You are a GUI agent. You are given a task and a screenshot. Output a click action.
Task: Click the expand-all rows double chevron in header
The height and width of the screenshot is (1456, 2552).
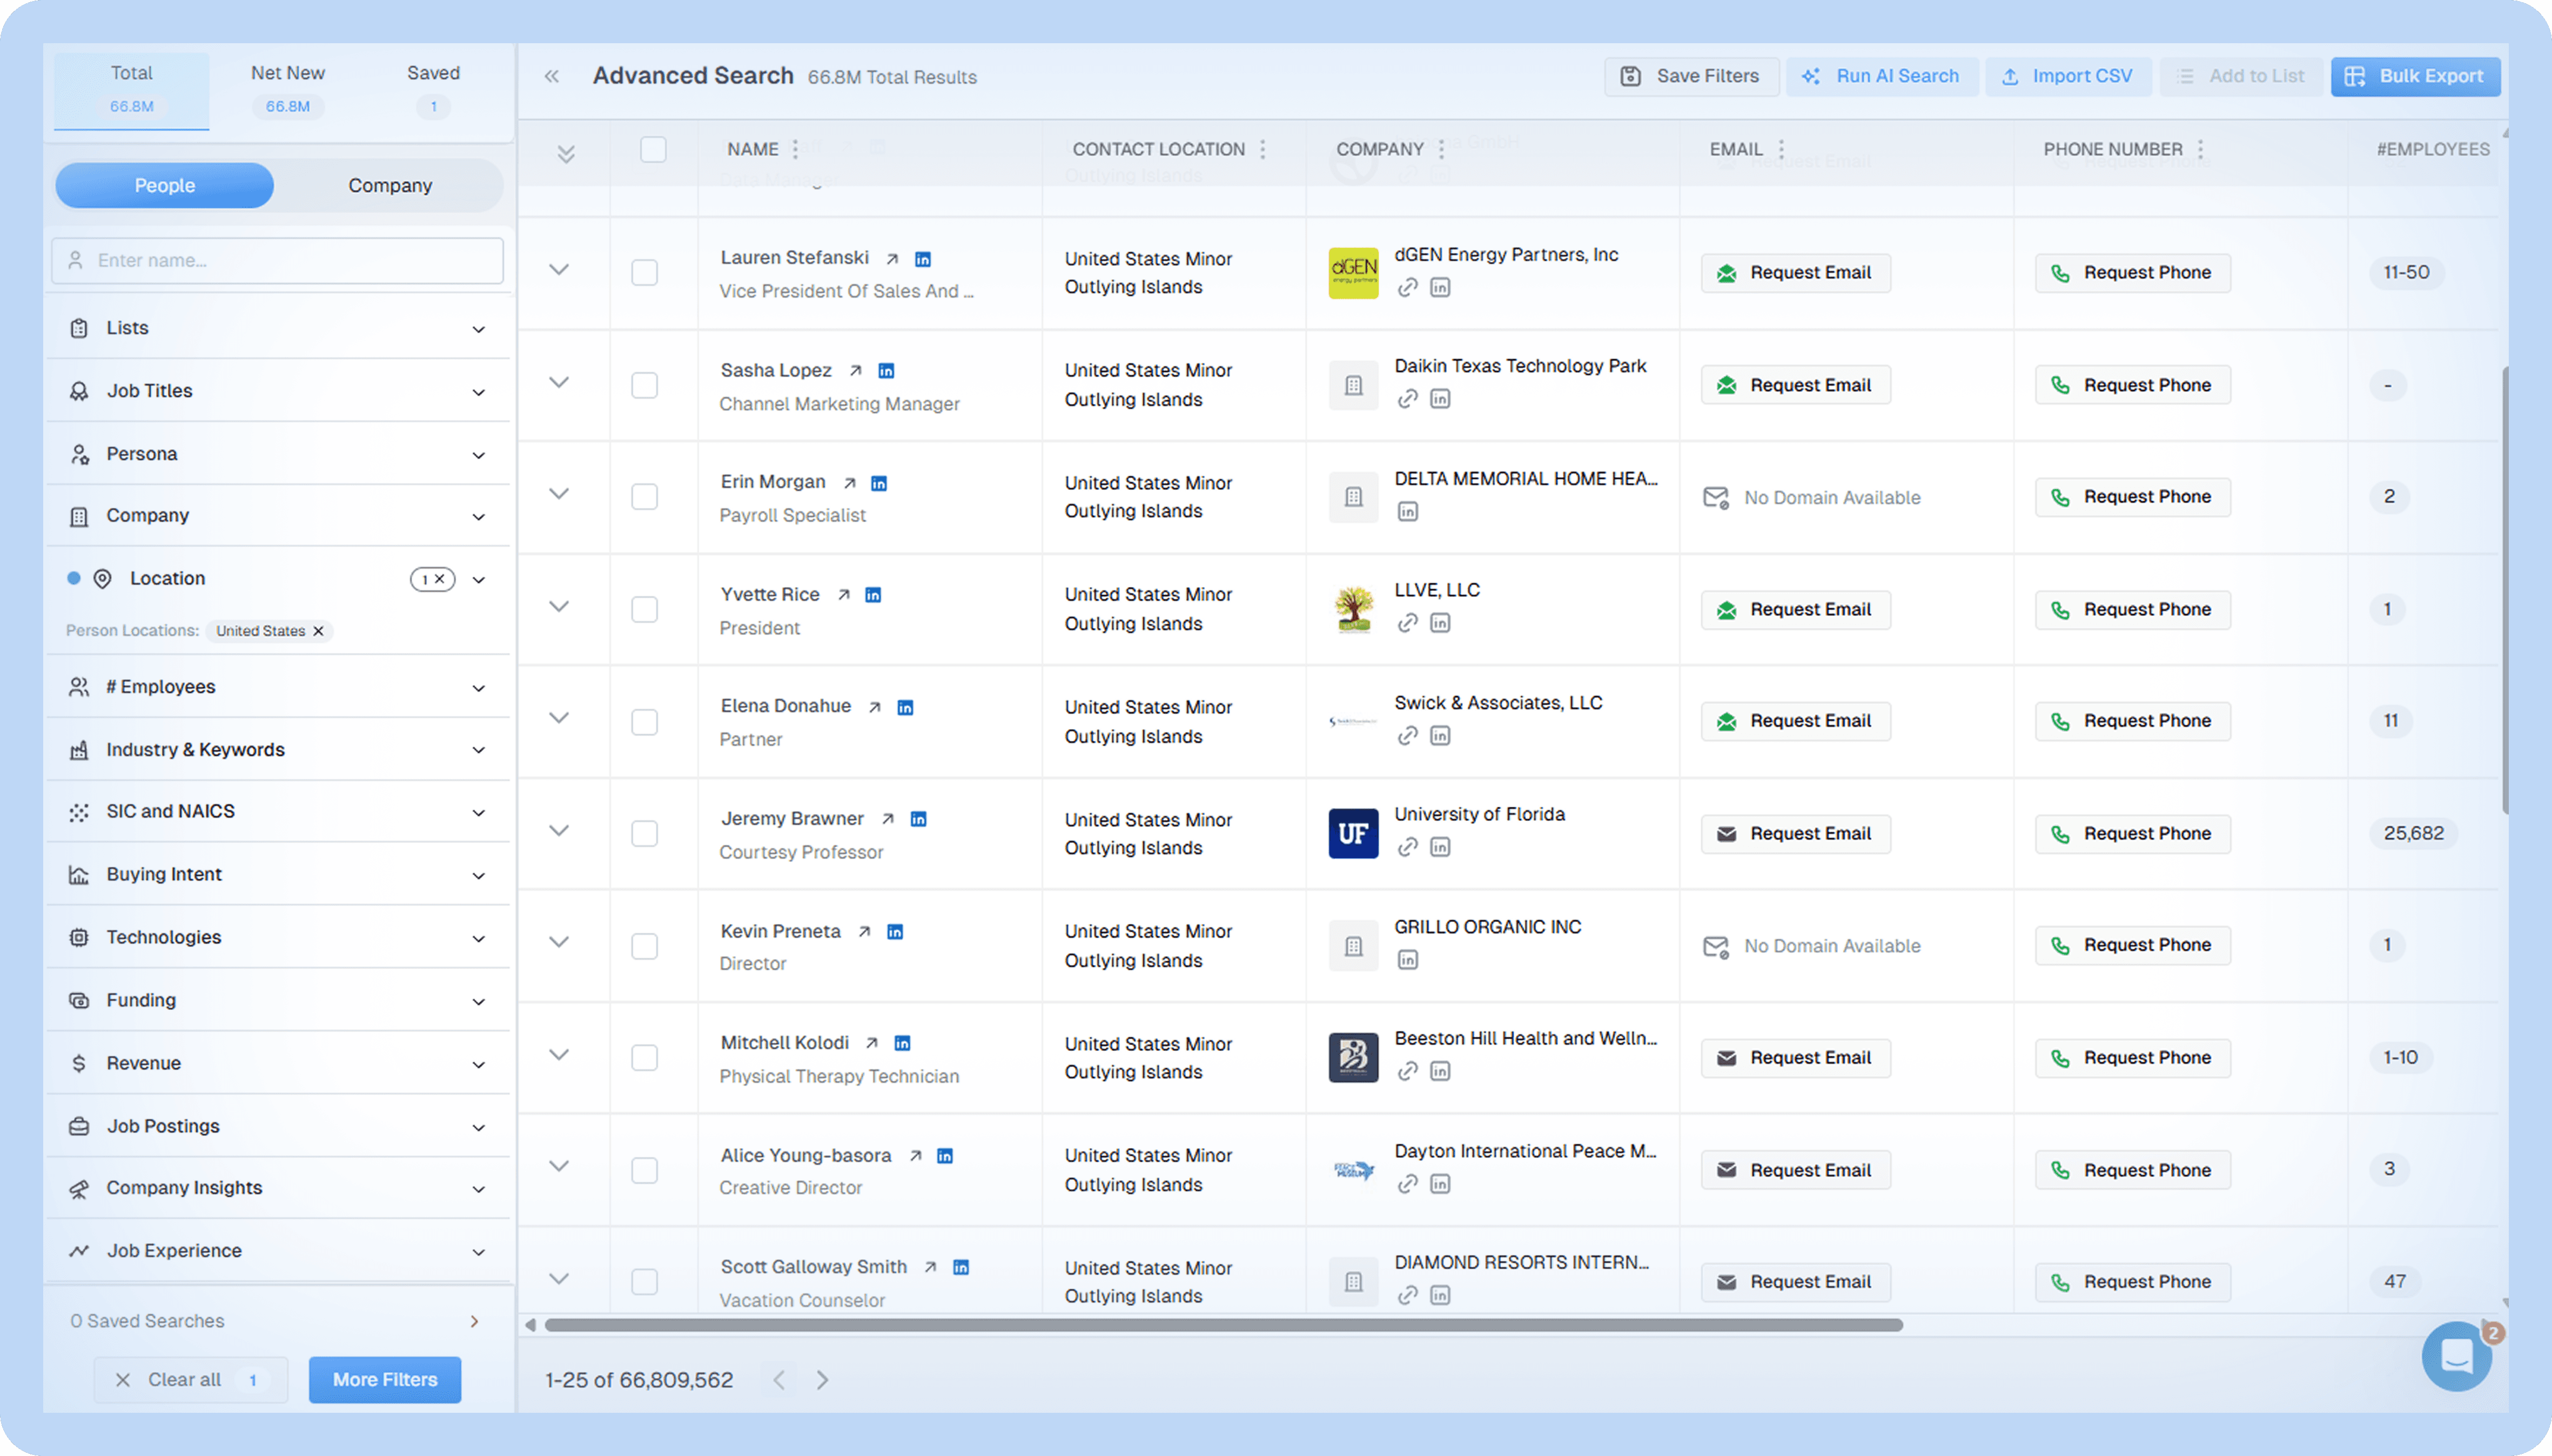pyautogui.click(x=565, y=153)
